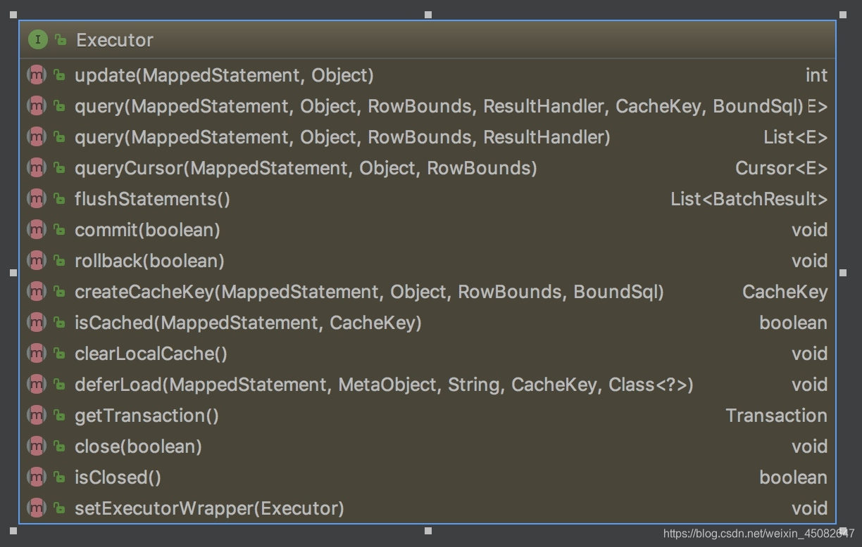Click method icon of createCacheKey row

pos(37,291)
